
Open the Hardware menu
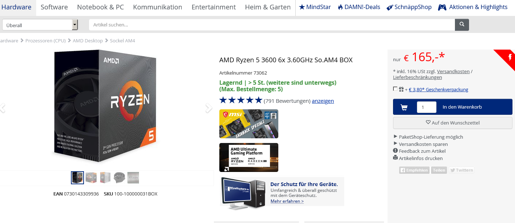[16, 7]
